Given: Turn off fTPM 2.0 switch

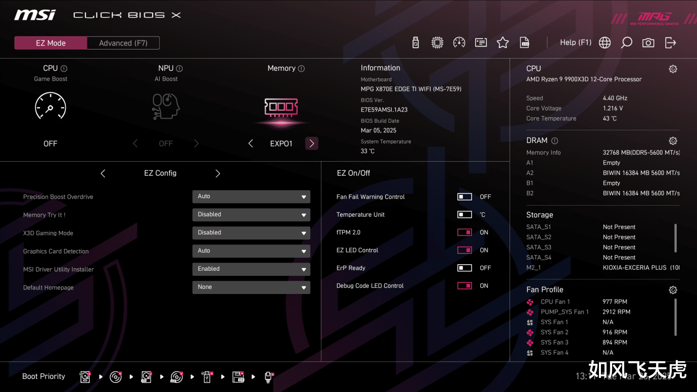Looking at the screenshot, I should coord(464,232).
